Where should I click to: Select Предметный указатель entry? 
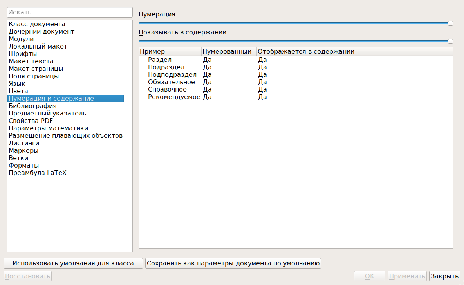pyautogui.click(x=65, y=114)
